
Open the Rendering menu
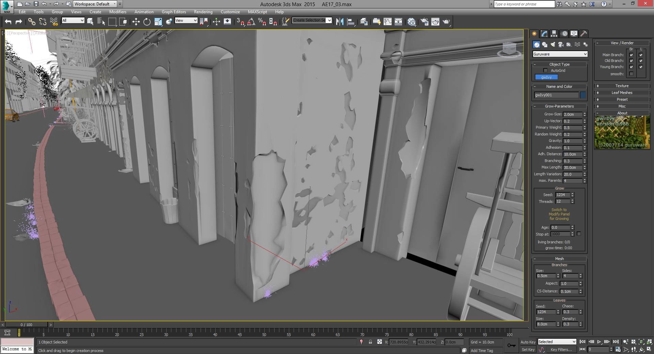pyautogui.click(x=203, y=12)
